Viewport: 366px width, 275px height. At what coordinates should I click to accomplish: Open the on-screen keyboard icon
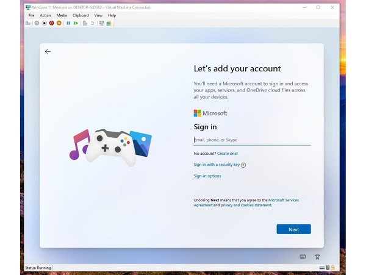click(303, 257)
